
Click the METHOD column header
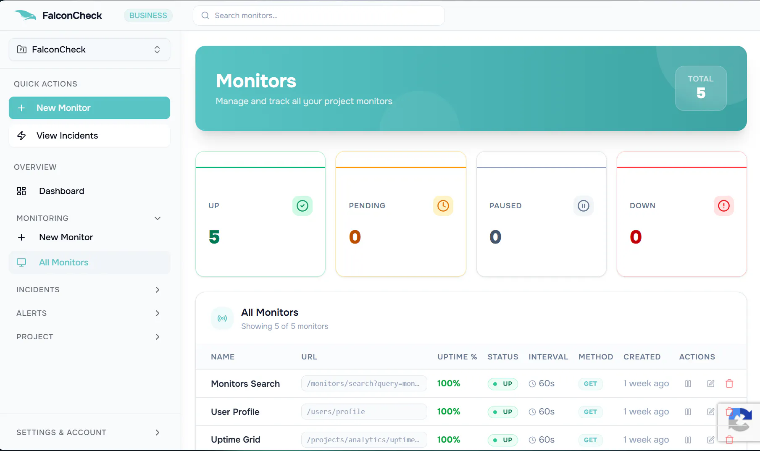[596, 357]
